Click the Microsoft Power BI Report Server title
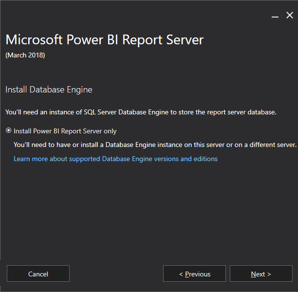This screenshot has width=298, height=292. click(x=105, y=40)
